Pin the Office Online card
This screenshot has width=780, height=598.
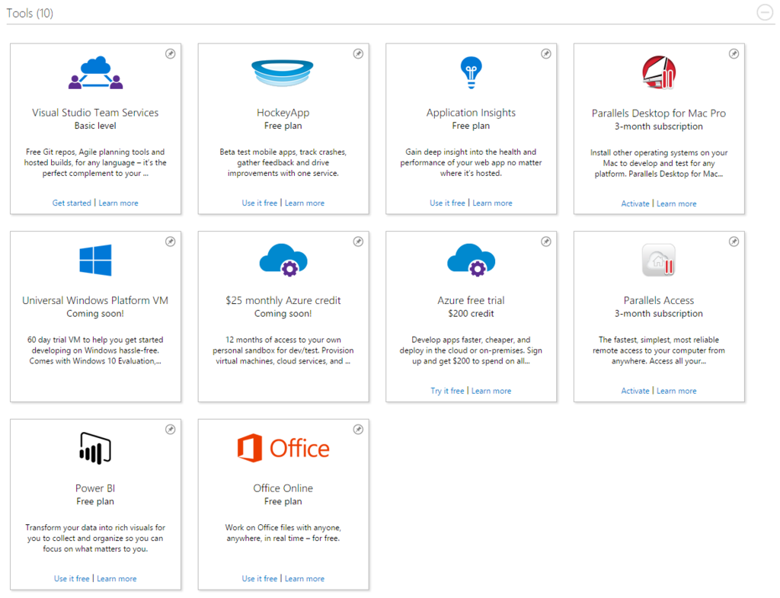(x=358, y=430)
